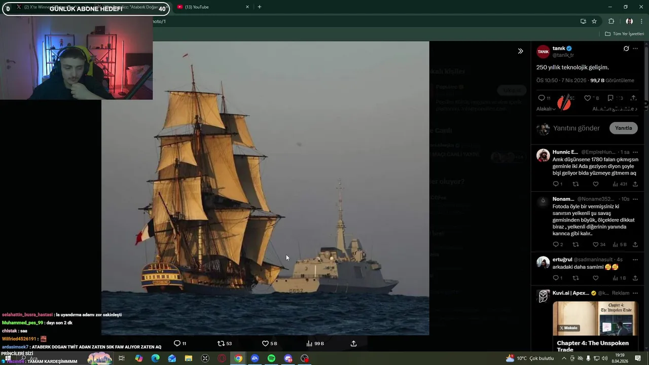Close the YouTube tab

coord(247,7)
